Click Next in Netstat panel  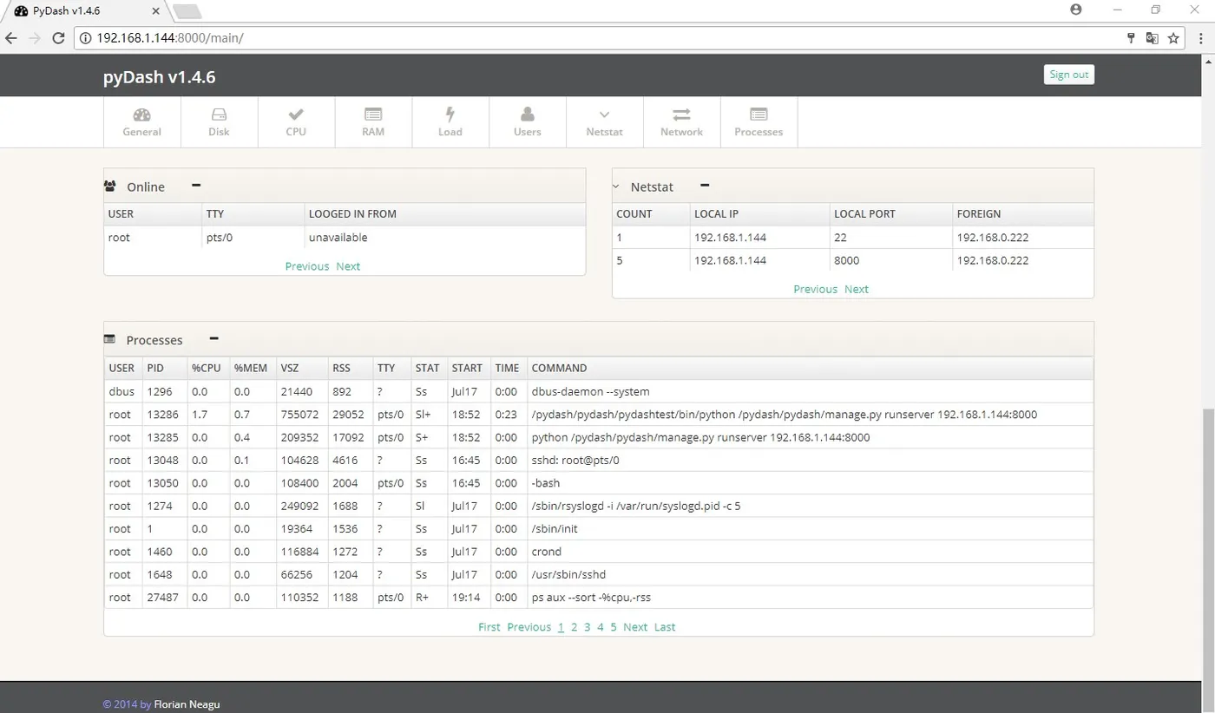pos(857,289)
